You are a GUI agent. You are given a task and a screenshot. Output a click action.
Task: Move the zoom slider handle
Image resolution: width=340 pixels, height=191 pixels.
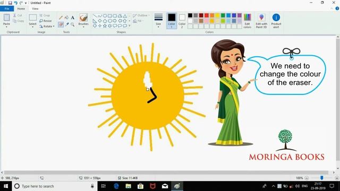pos(322,178)
